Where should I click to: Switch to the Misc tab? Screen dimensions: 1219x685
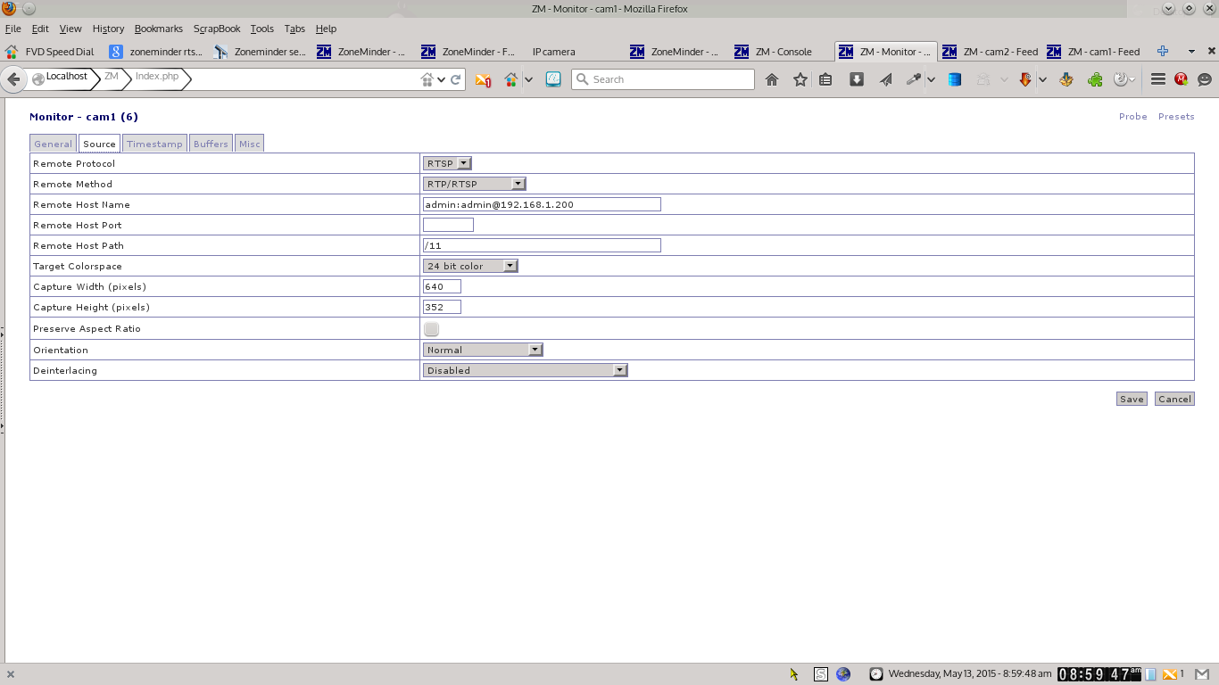click(x=250, y=144)
